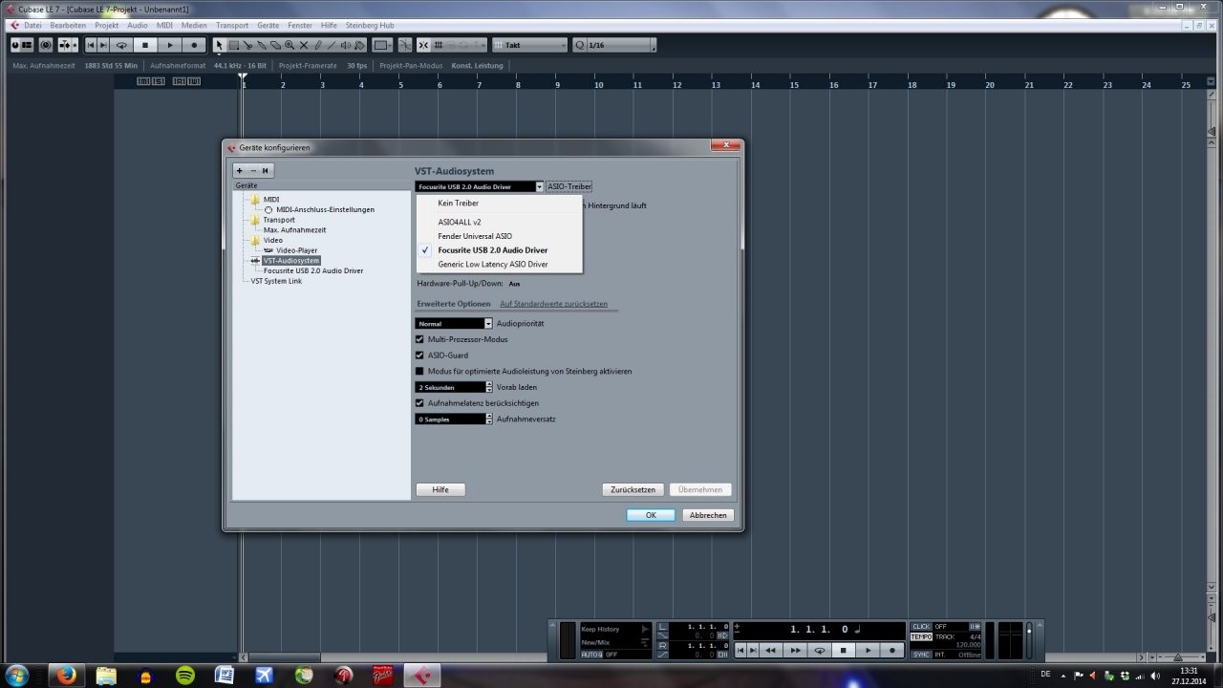The image size is (1223, 688).
Task: Select the Play speaker tool
Action: [x=346, y=45]
